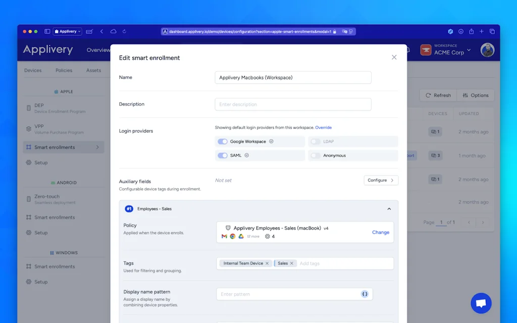Image resolution: width=517 pixels, height=323 pixels.
Task: Remove the Sales tag
Action: 292,263
